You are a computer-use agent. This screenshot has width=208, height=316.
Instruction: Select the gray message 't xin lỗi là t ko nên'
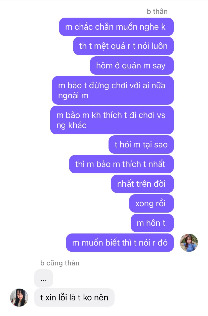(x=74, y=297)
